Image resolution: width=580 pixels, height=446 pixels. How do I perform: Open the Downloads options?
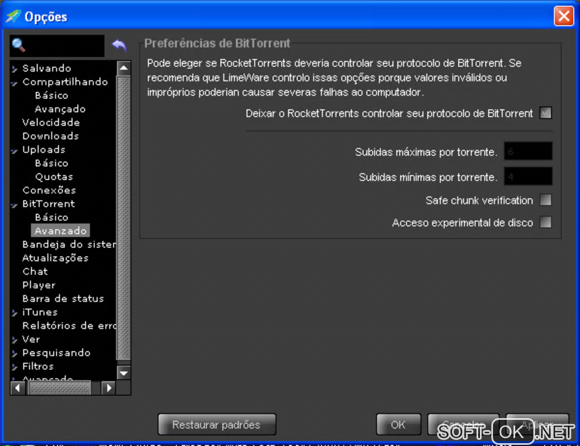51,136
